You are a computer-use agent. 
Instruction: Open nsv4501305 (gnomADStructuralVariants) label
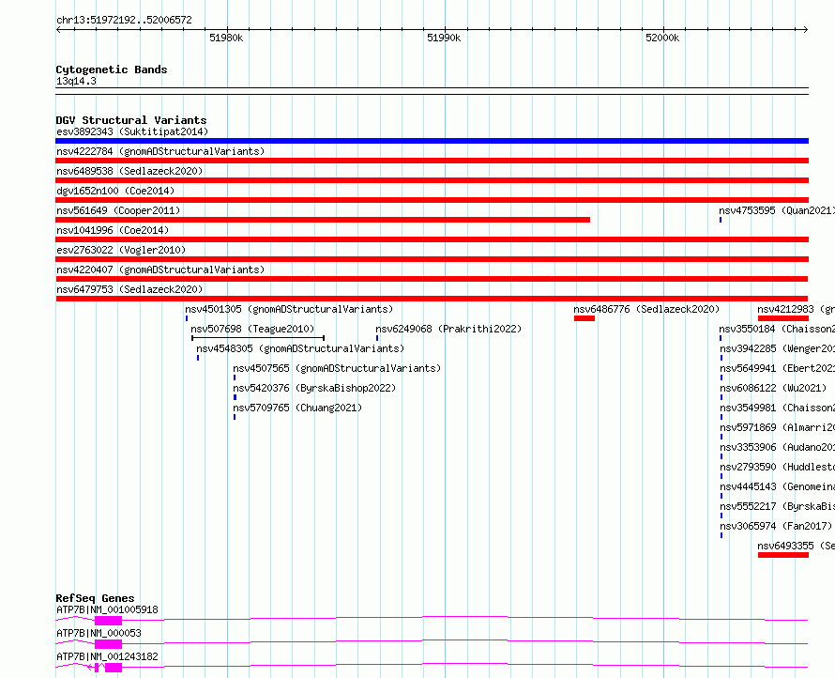tap(289, 309)
